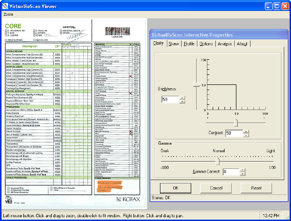Raise Gamma Correct with the up arrow
Image resolution: width=291 pixels, height=221 pixels.
point(243,169)
